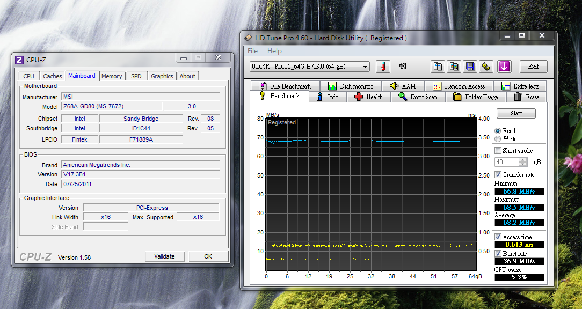Click OK button in CPU-Z
The width and height of the screenshot is (582, 309).
tap(208, 257)
